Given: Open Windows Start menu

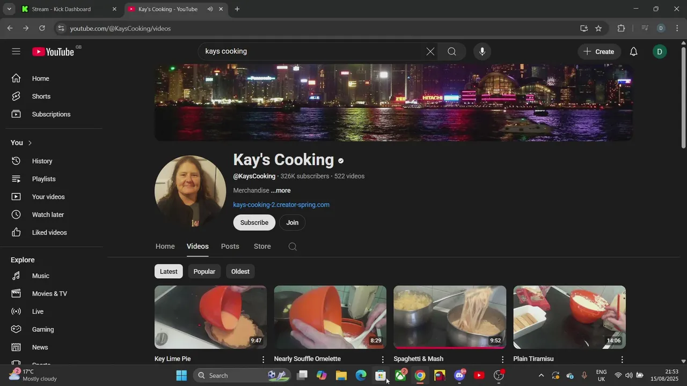Looking at the screenshot, I should pos(181,375).
